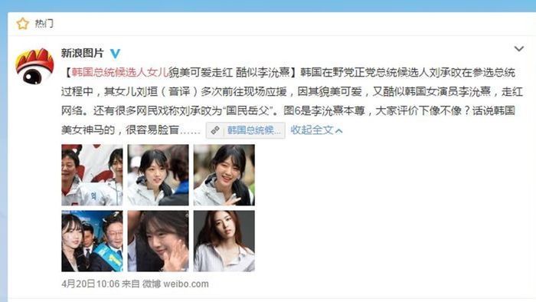
Task: Open the 热门 tab label
Action: tap(44, 24)
